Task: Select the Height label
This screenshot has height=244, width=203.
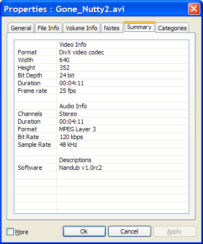Action: click(x=26, y=68)
